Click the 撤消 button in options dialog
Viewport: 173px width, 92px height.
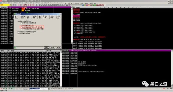(x=52, y=47)
